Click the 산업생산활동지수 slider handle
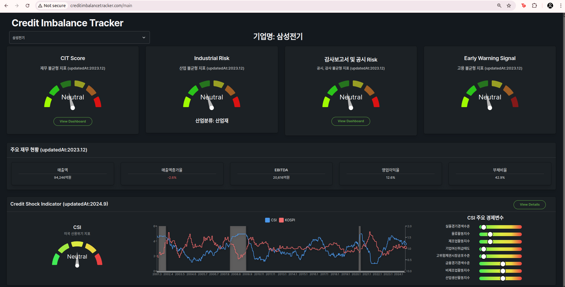 pos(503,278)
